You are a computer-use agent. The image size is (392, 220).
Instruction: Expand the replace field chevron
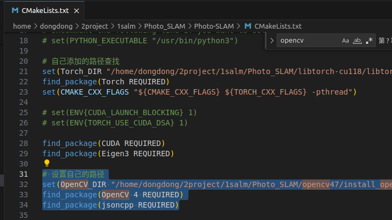(272, 41)
